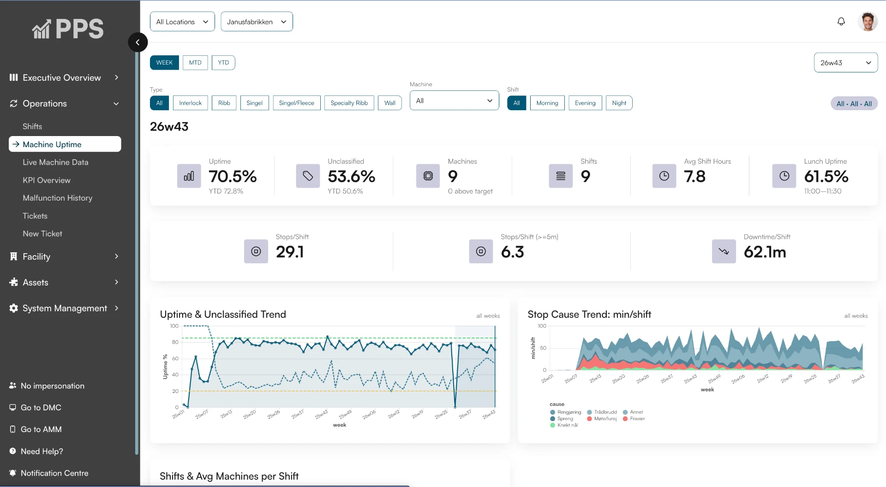
Task: Click the Stops/Shift target icon
Action: coord(256,251)
